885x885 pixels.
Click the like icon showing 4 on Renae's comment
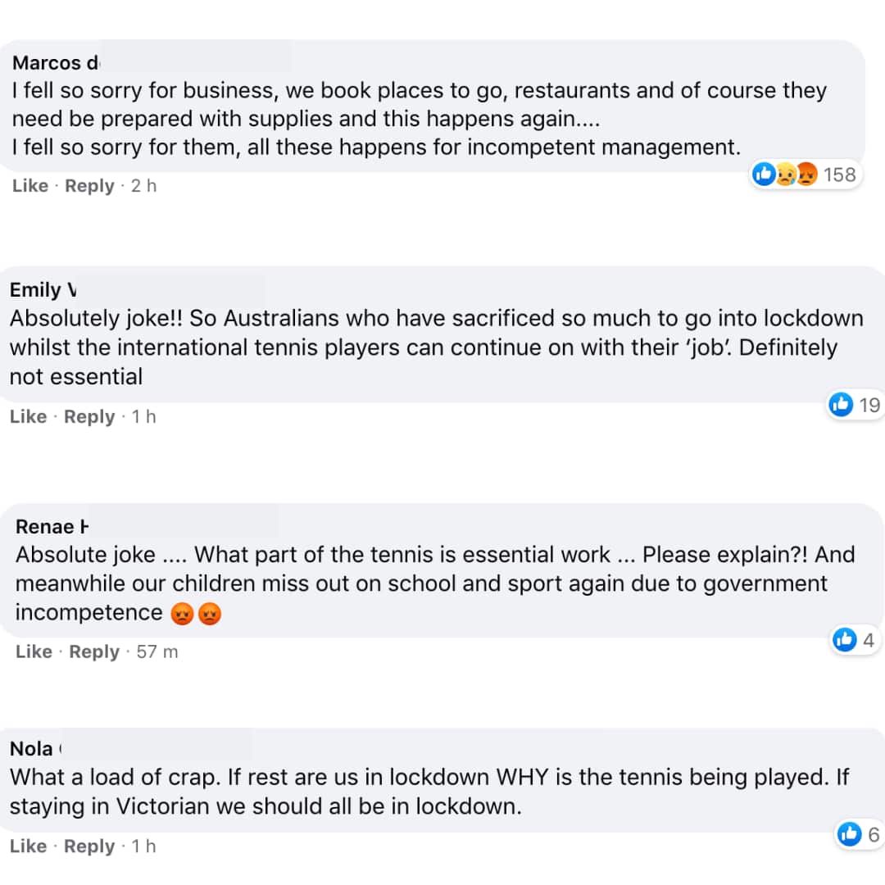[x=845, y=640]
